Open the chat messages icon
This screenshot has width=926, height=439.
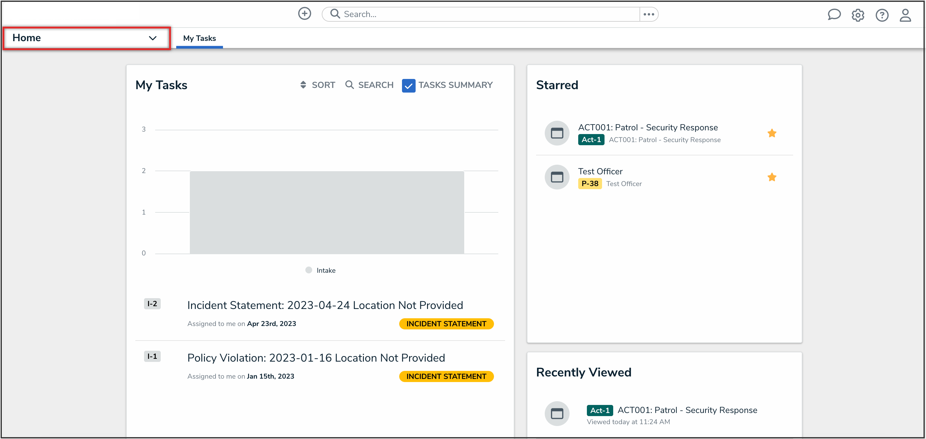[x=834, y=15]
